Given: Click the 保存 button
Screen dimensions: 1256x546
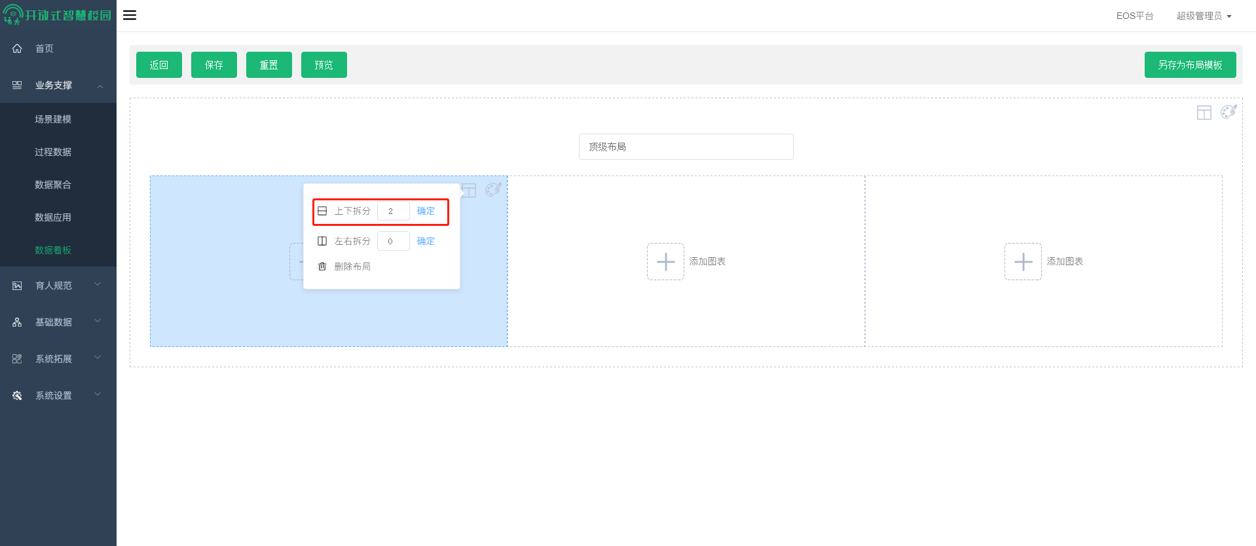Looking at the screenshot, I should click(214, 65).
